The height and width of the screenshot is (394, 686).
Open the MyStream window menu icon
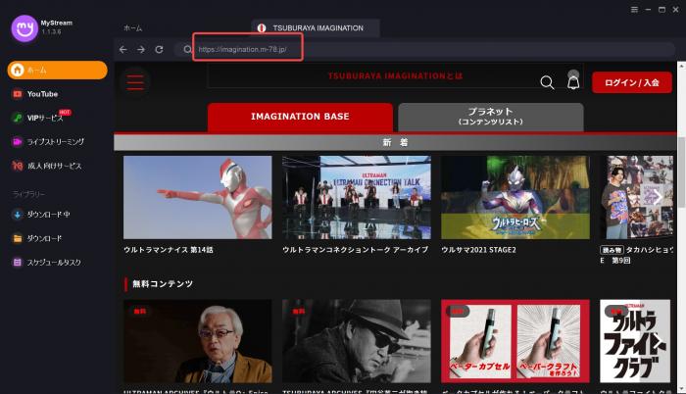[x=634, y=10]
